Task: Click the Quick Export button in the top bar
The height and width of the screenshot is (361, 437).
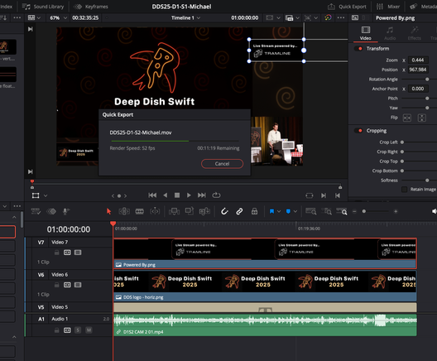Action: tap(347, 7)
